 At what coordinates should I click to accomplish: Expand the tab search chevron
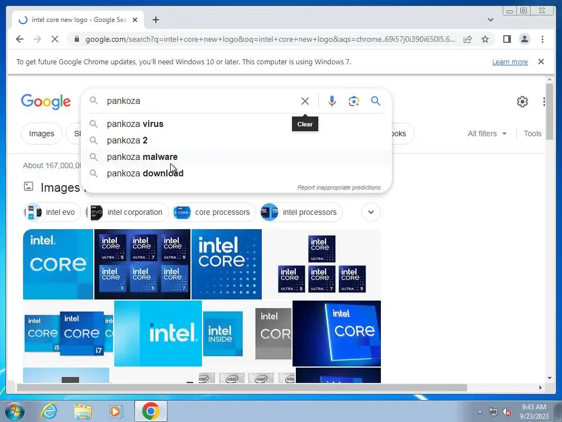click(x=490, y=20)
